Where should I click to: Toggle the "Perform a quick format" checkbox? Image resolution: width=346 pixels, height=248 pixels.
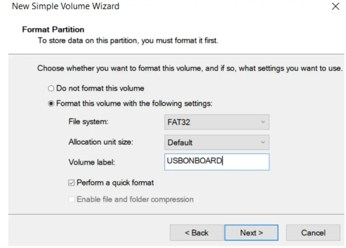tap(72, 182)
